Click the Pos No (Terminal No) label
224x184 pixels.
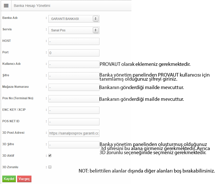18,98
